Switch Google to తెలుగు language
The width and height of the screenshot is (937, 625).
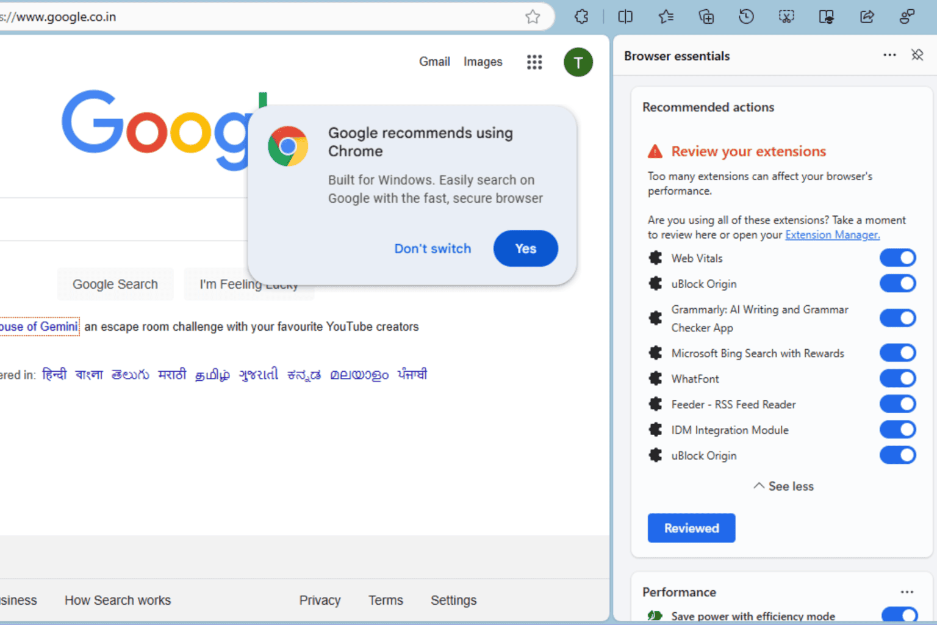[x=130, y=374]
